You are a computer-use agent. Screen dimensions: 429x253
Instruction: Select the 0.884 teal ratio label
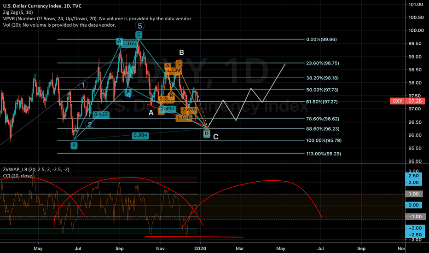click(x=140, y=135)
